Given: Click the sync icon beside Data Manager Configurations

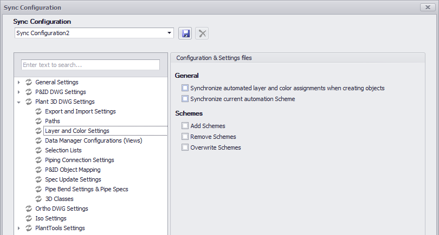Looking at the screenshot, I should click(x=38, y=140).
